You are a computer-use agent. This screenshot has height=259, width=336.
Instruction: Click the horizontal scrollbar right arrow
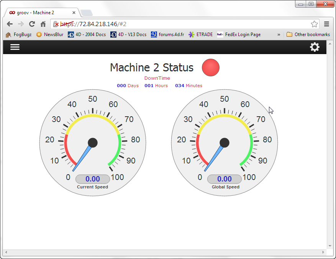click(323, 252)
